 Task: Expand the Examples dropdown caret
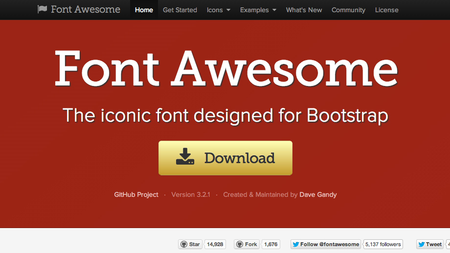click(274, 10)
